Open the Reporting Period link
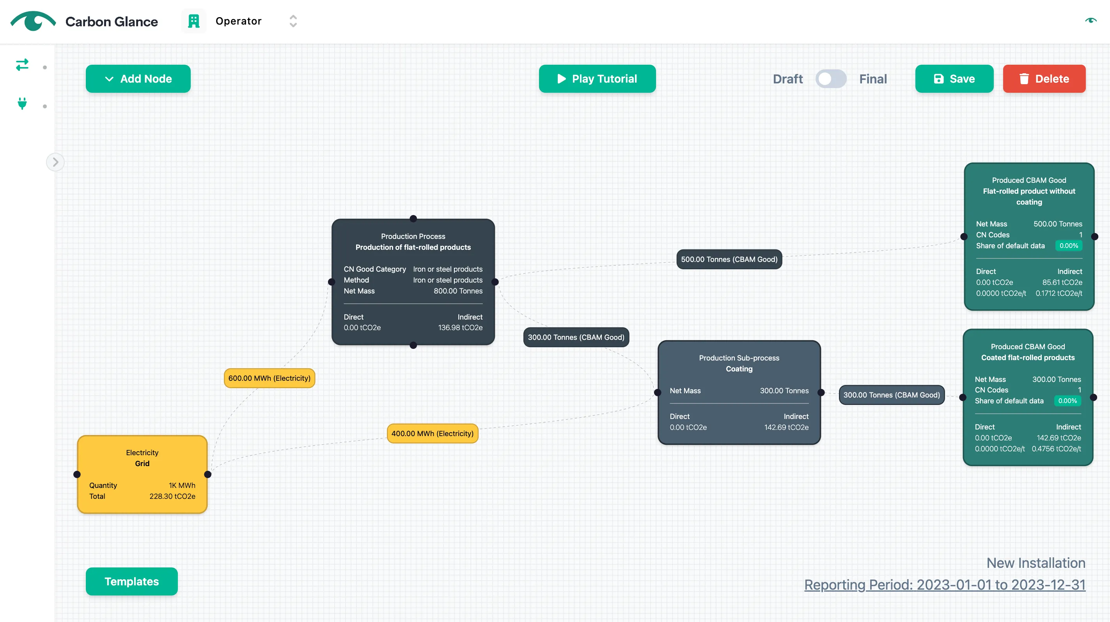 945,585
